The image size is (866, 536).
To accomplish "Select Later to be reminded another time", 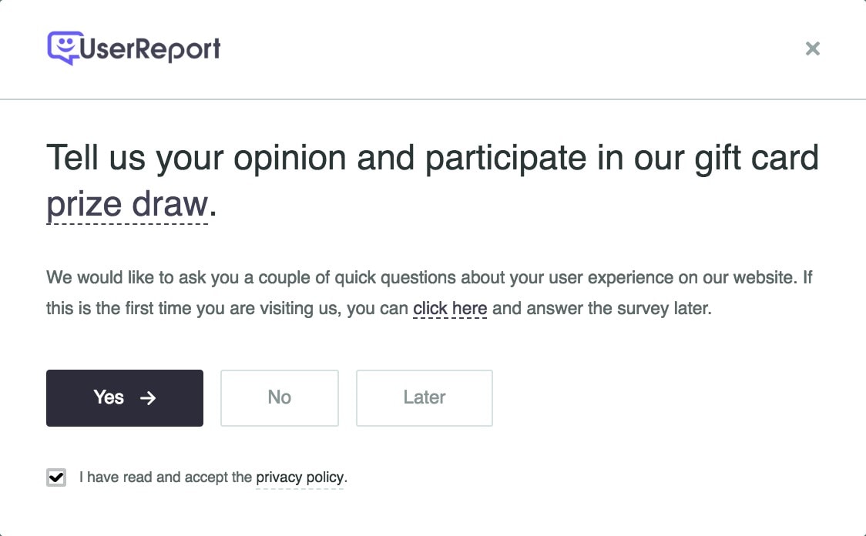I will [x=424, y=398].
